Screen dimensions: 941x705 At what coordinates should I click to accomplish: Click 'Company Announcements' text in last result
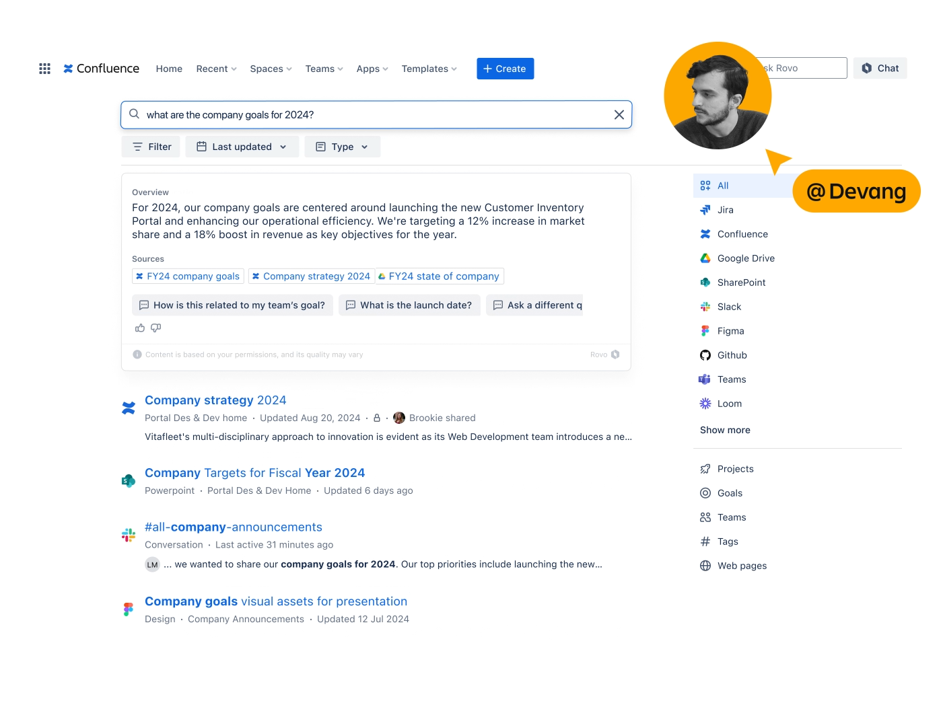point(246,619)
